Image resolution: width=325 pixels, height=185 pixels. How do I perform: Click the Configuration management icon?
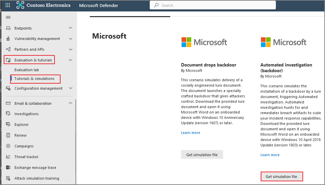click(8, 88)
